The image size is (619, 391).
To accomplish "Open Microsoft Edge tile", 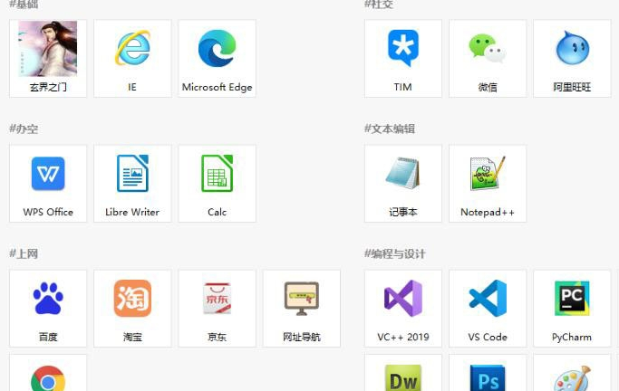I will 218,58.
